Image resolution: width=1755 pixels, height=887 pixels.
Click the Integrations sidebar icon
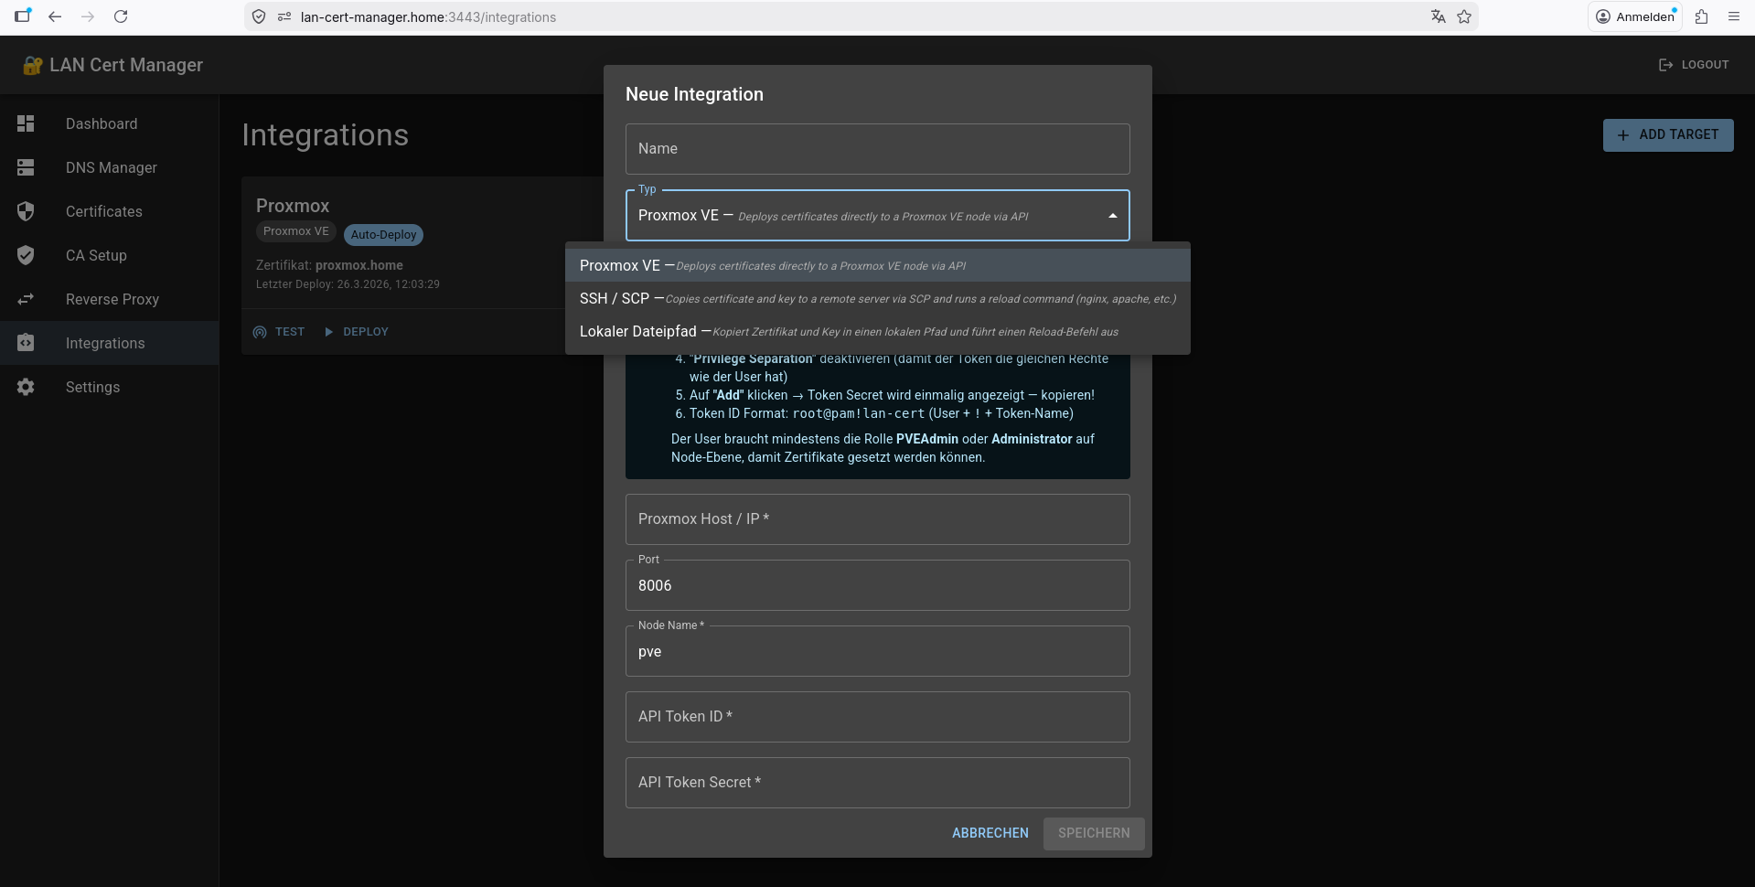click(x=26, y=343)
